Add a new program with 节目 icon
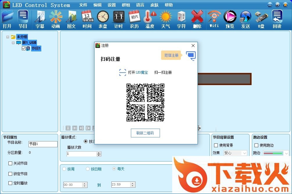The height and width of the screenshot is (194, 292). click(x=23, y=19)
